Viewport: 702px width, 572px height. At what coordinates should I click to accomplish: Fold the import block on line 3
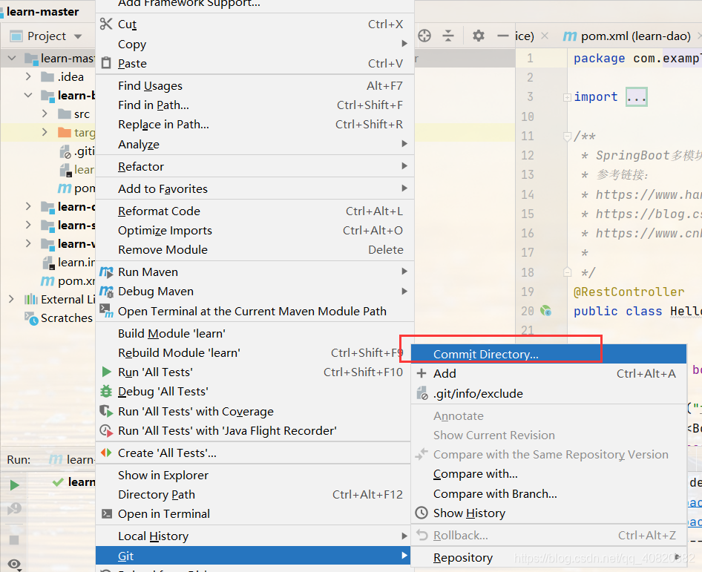click(567, 97)
